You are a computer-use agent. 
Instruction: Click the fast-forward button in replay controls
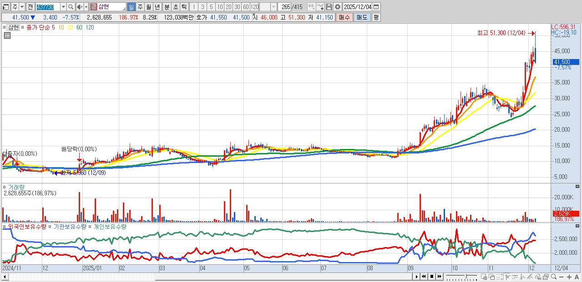pyautogui.click(x=439, y=277)
